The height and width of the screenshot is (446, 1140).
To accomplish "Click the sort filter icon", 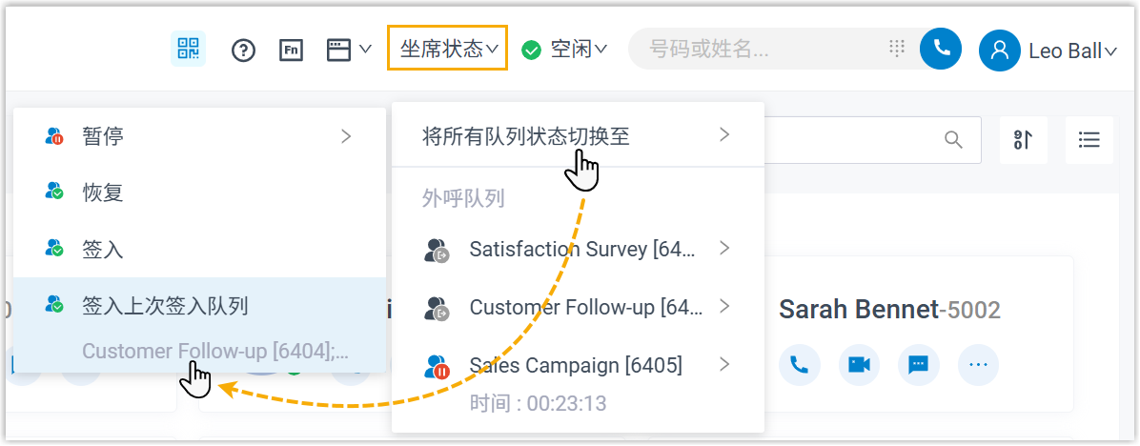I will click(x=1023, y=140).
